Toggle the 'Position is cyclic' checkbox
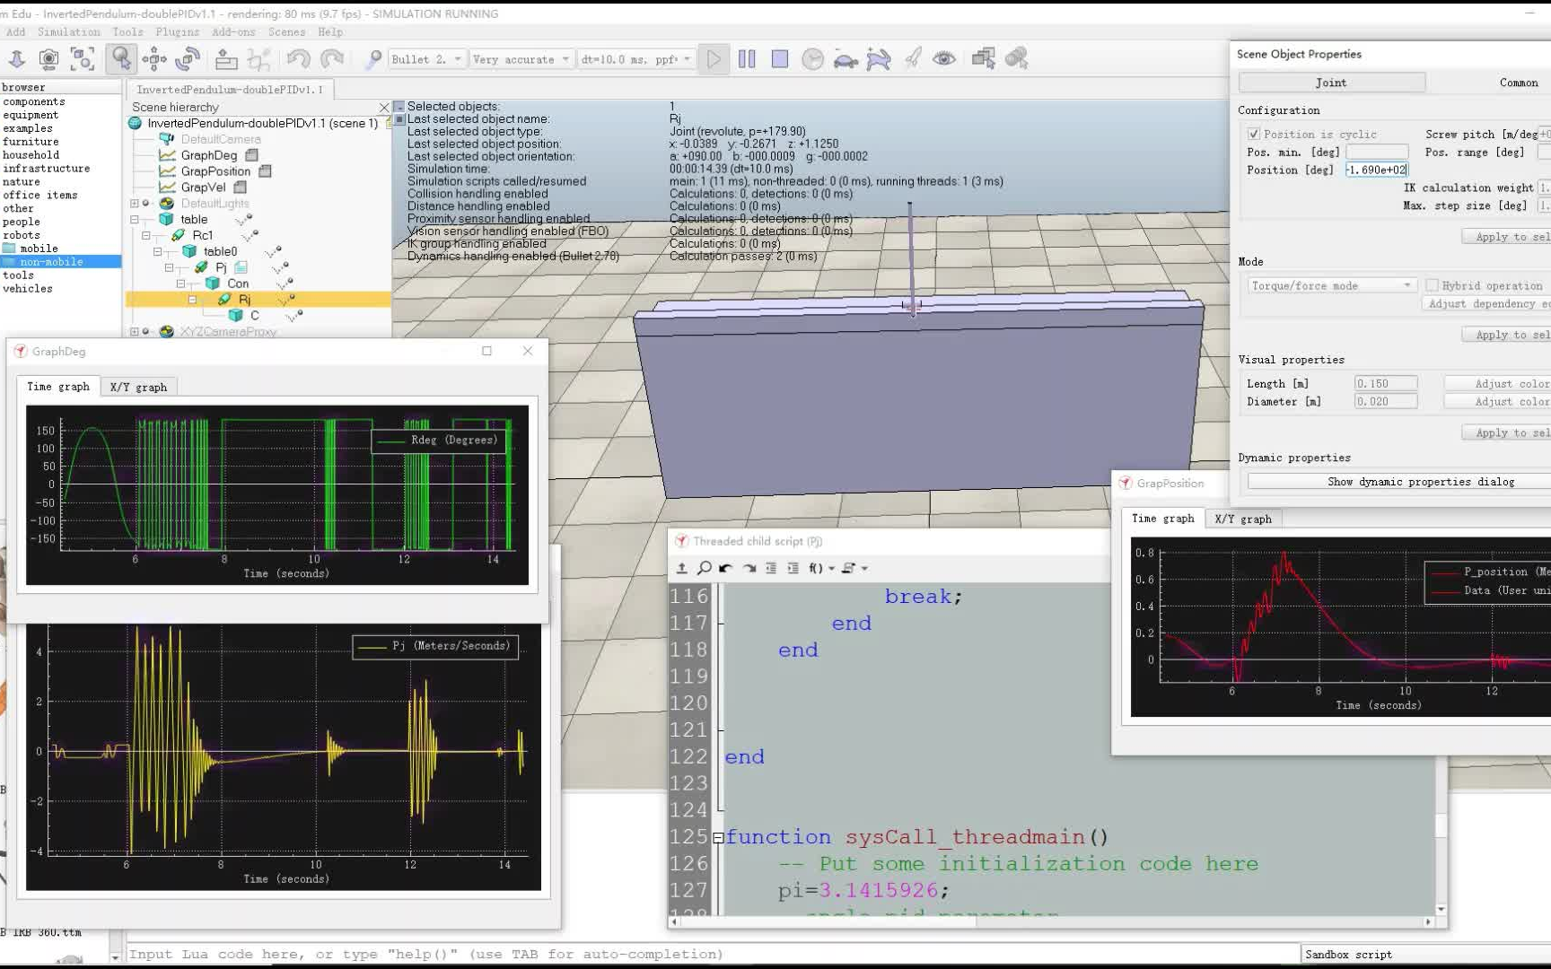The image size is (1551, 969). (x=1254, y=135)
